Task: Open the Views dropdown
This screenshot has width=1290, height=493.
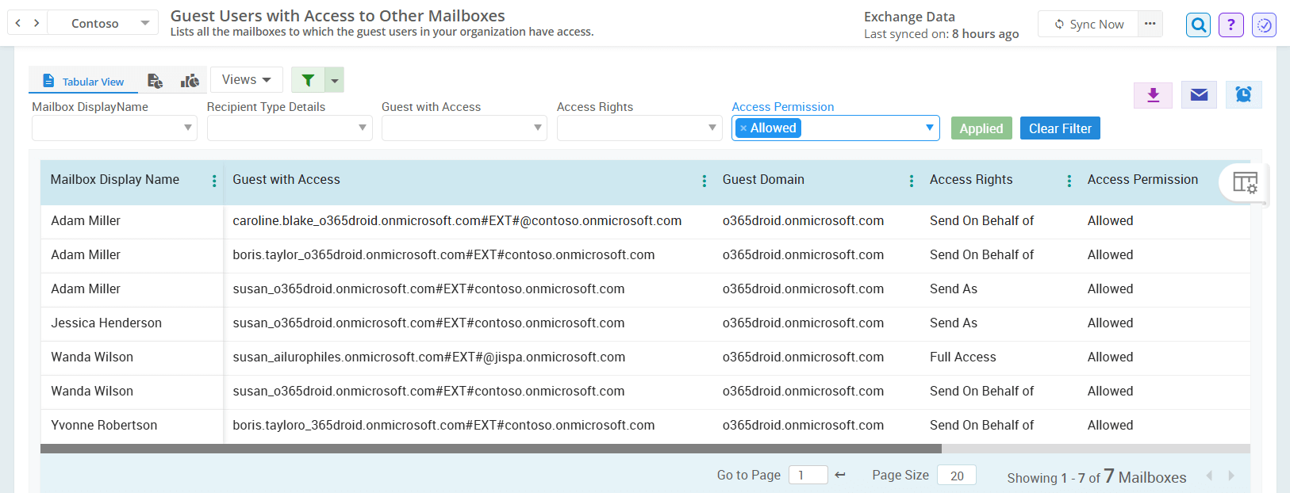Action: coord(247,80)
